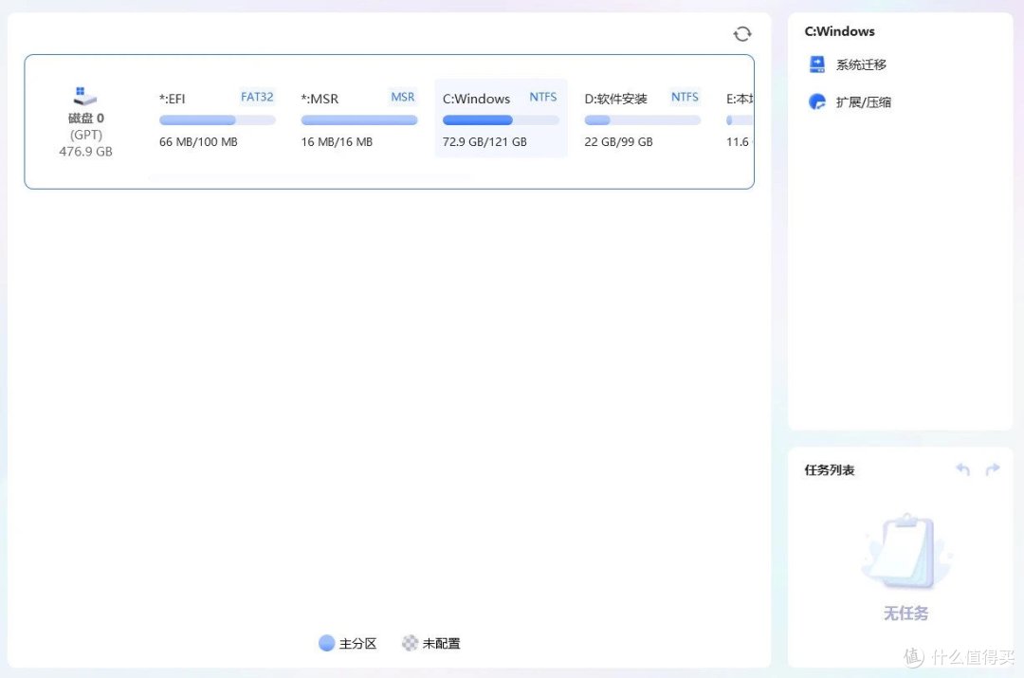This screenshot has width=1024, height=678.
Task: Click the undo arrow in task list
Action: point(962,469)
